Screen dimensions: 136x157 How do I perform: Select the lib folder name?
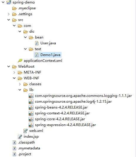(x=31, y=90)
